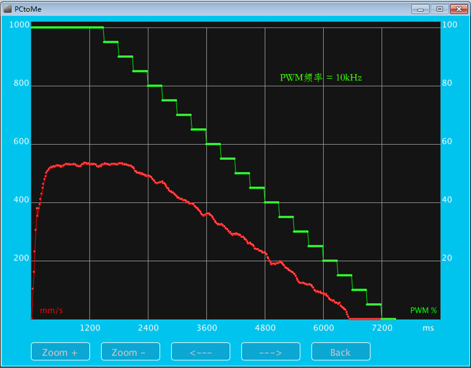This screenshot has width=471, height=368.
Task: Click the 400 label on left speed axis
Action: [21, 200]
